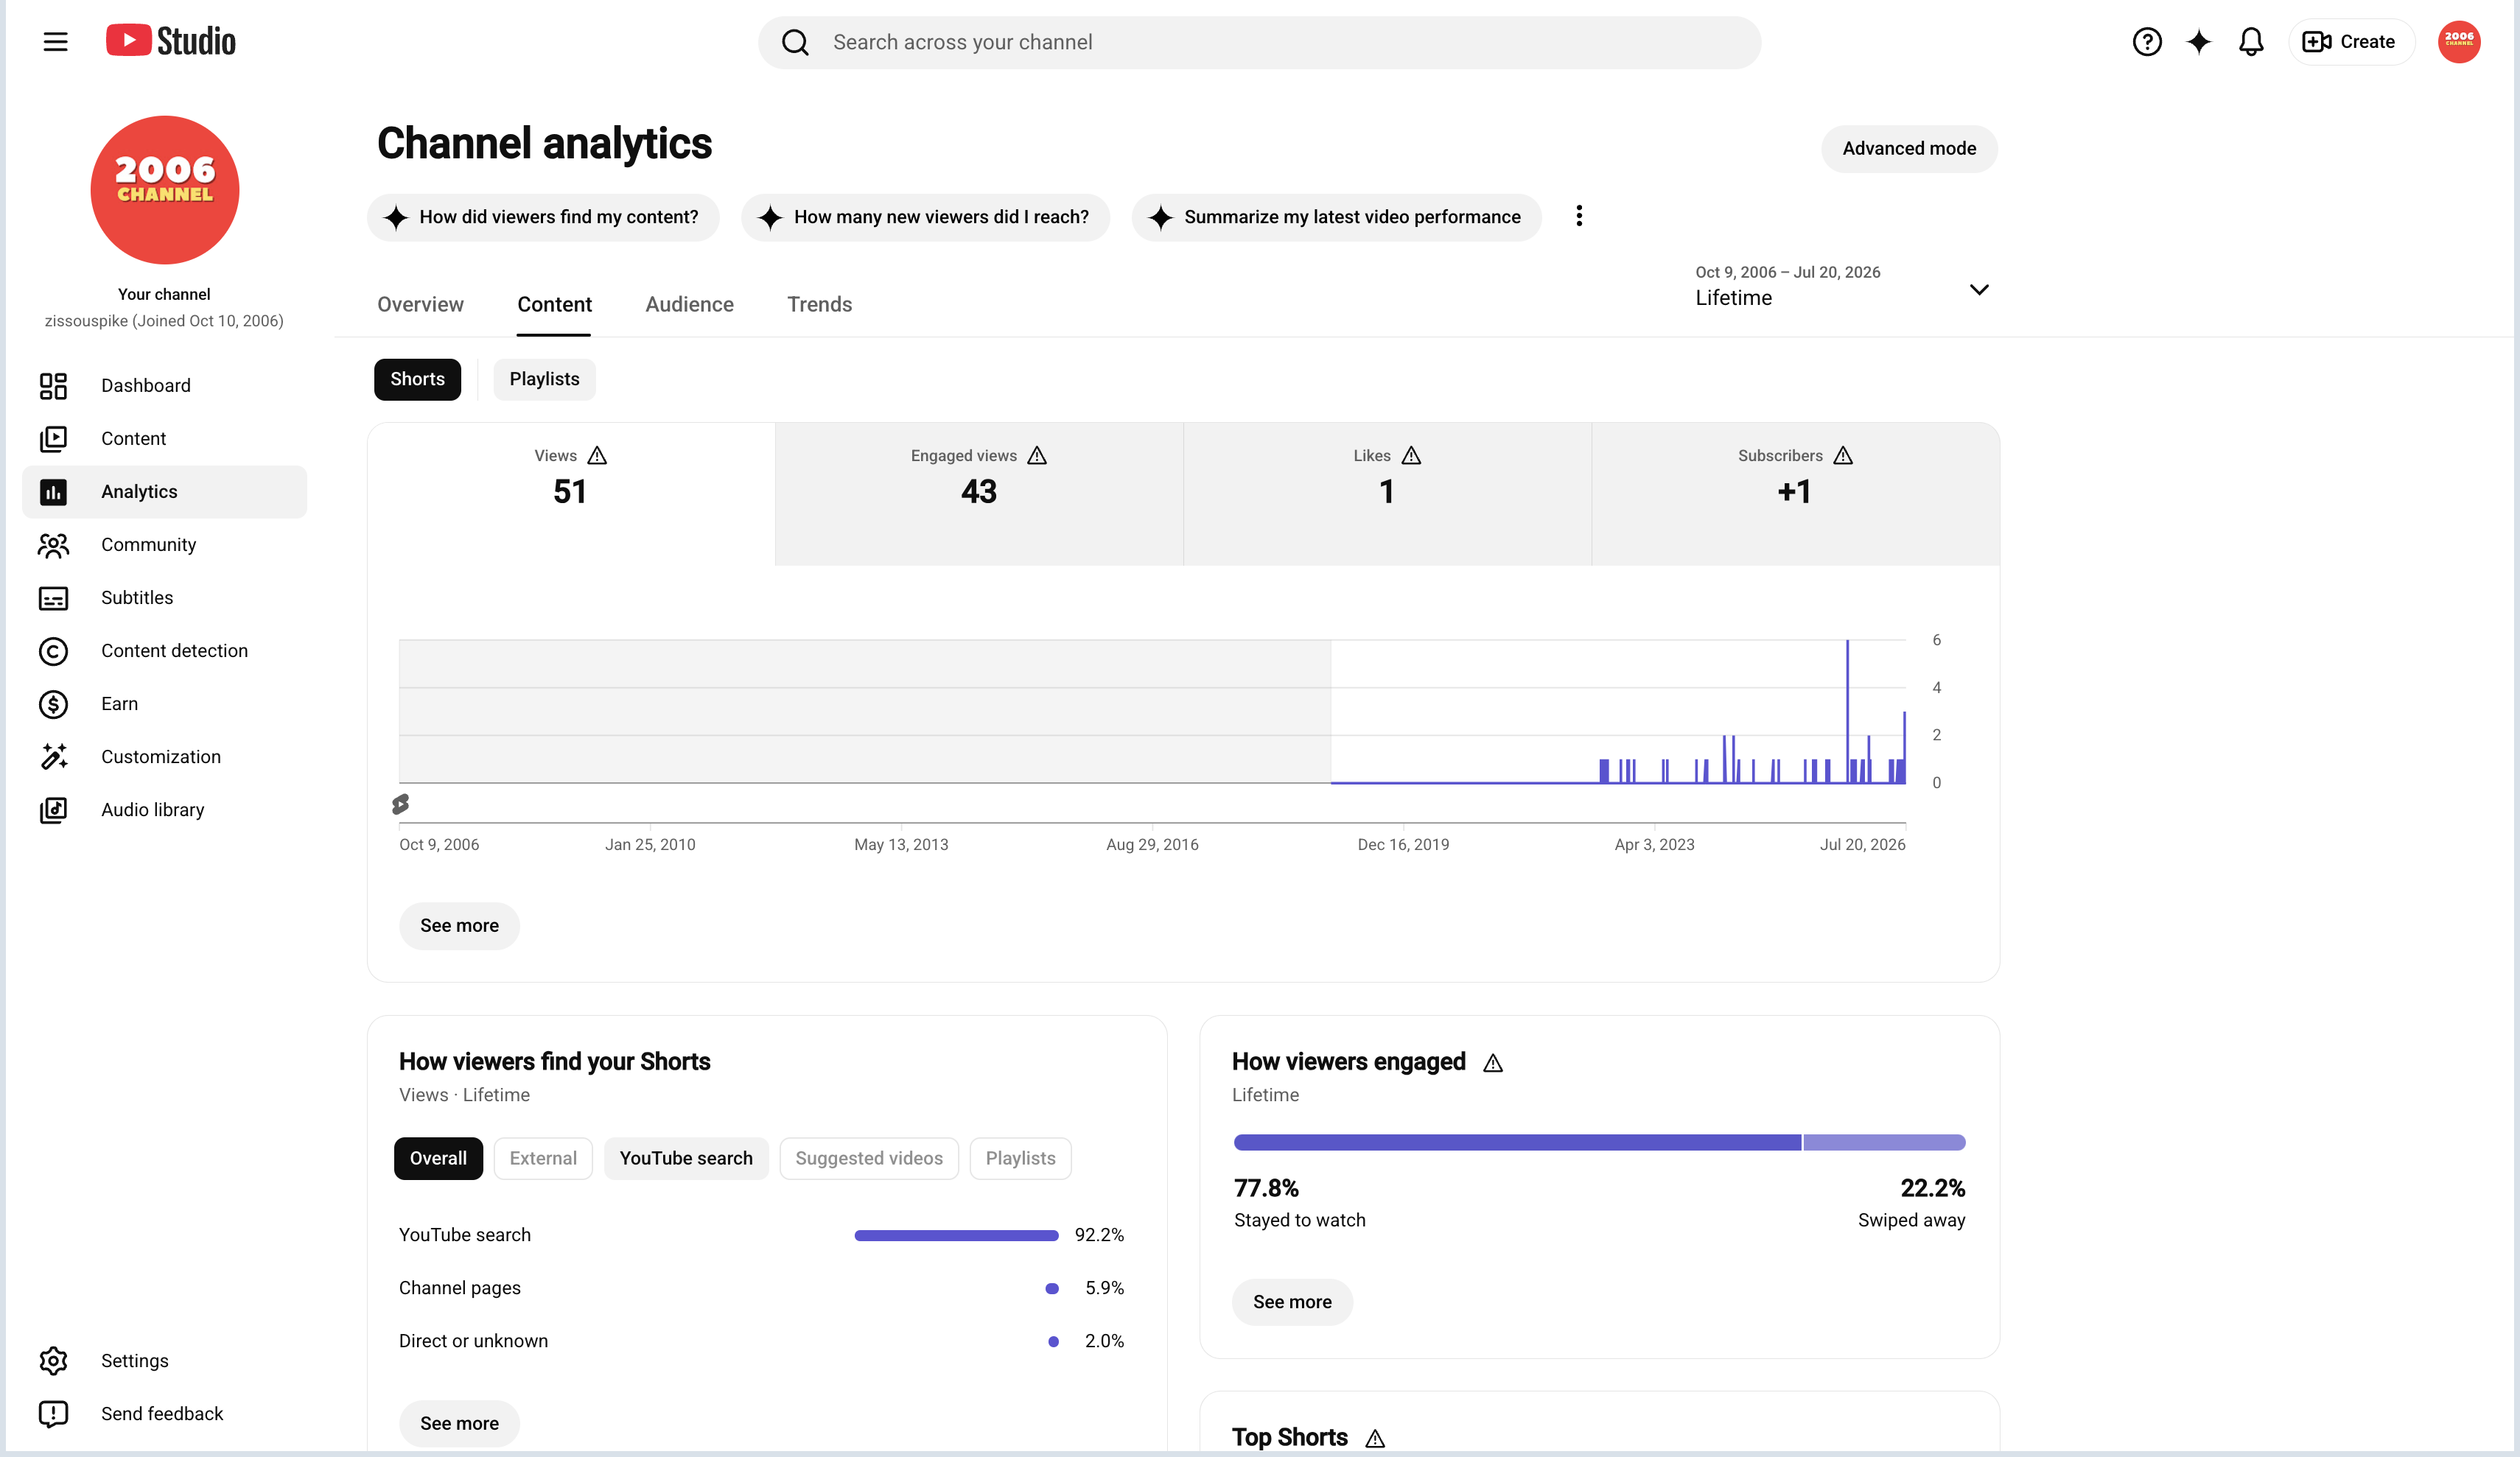Image resolution: width=2520 pixels, height=1457 pixels.
Task: Open Settings in the sidebar
Action: coord(165,1361)
